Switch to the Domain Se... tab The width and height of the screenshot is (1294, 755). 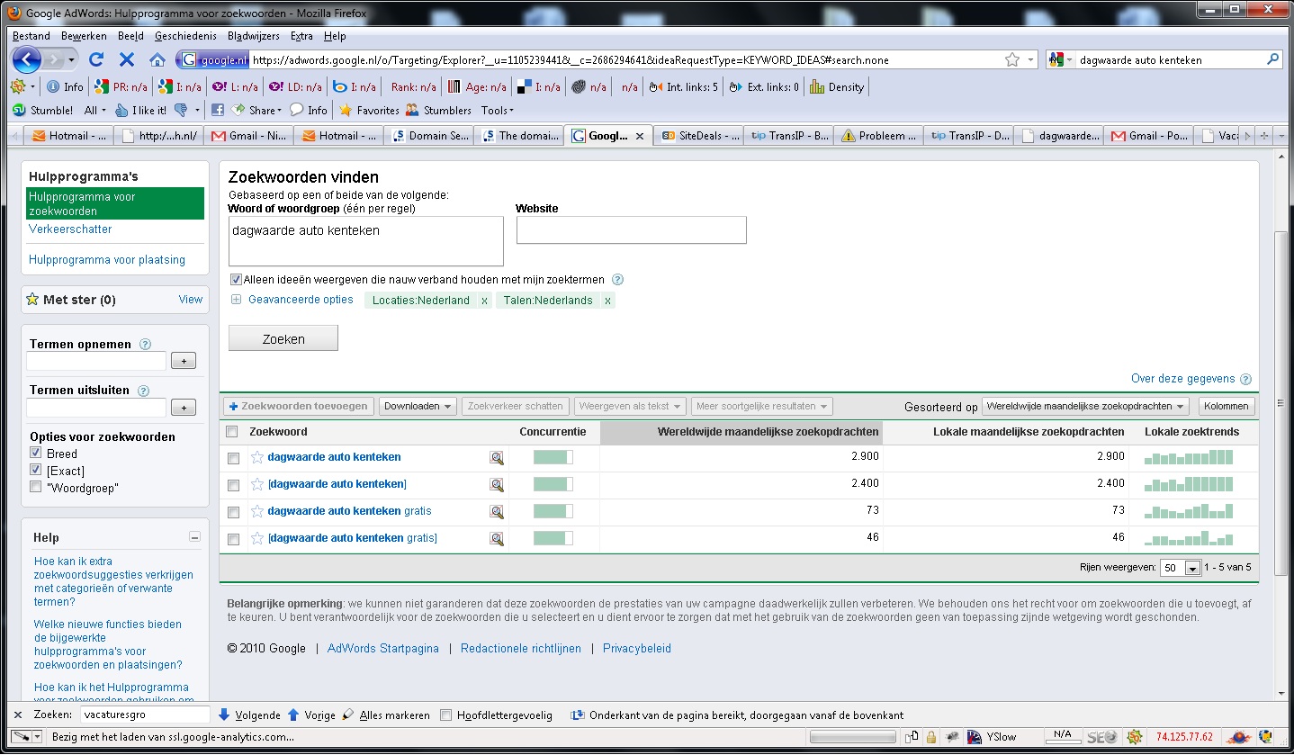(430, 136)
